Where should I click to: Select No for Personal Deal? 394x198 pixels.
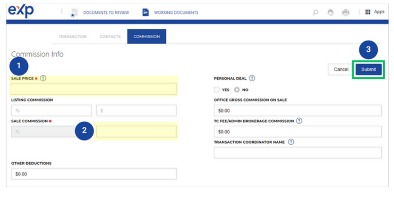(237, 90)
